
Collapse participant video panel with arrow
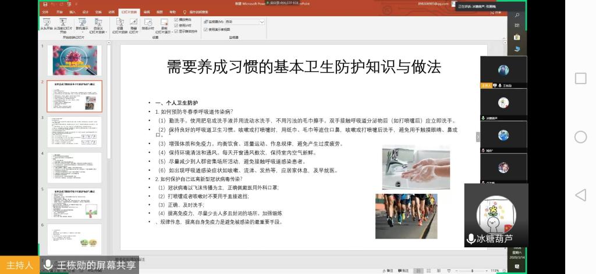coord(478,137)
